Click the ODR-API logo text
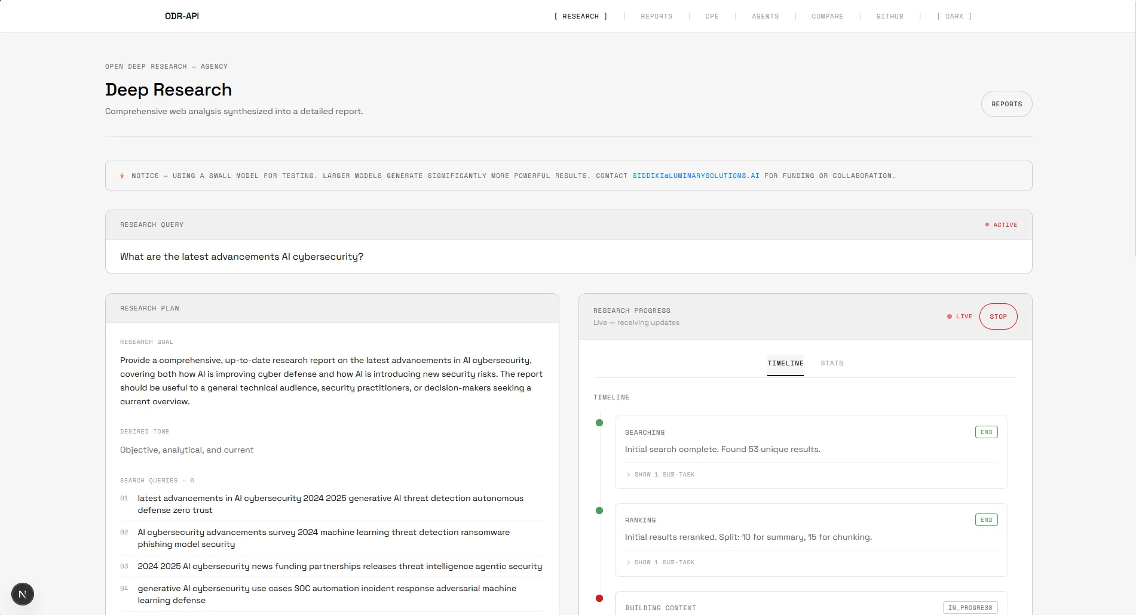The width and height of the screenshot is (1136, 615). 182,16
